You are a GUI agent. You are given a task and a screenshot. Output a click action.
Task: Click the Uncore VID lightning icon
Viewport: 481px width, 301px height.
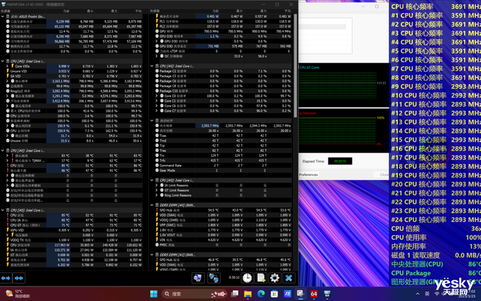8,71
